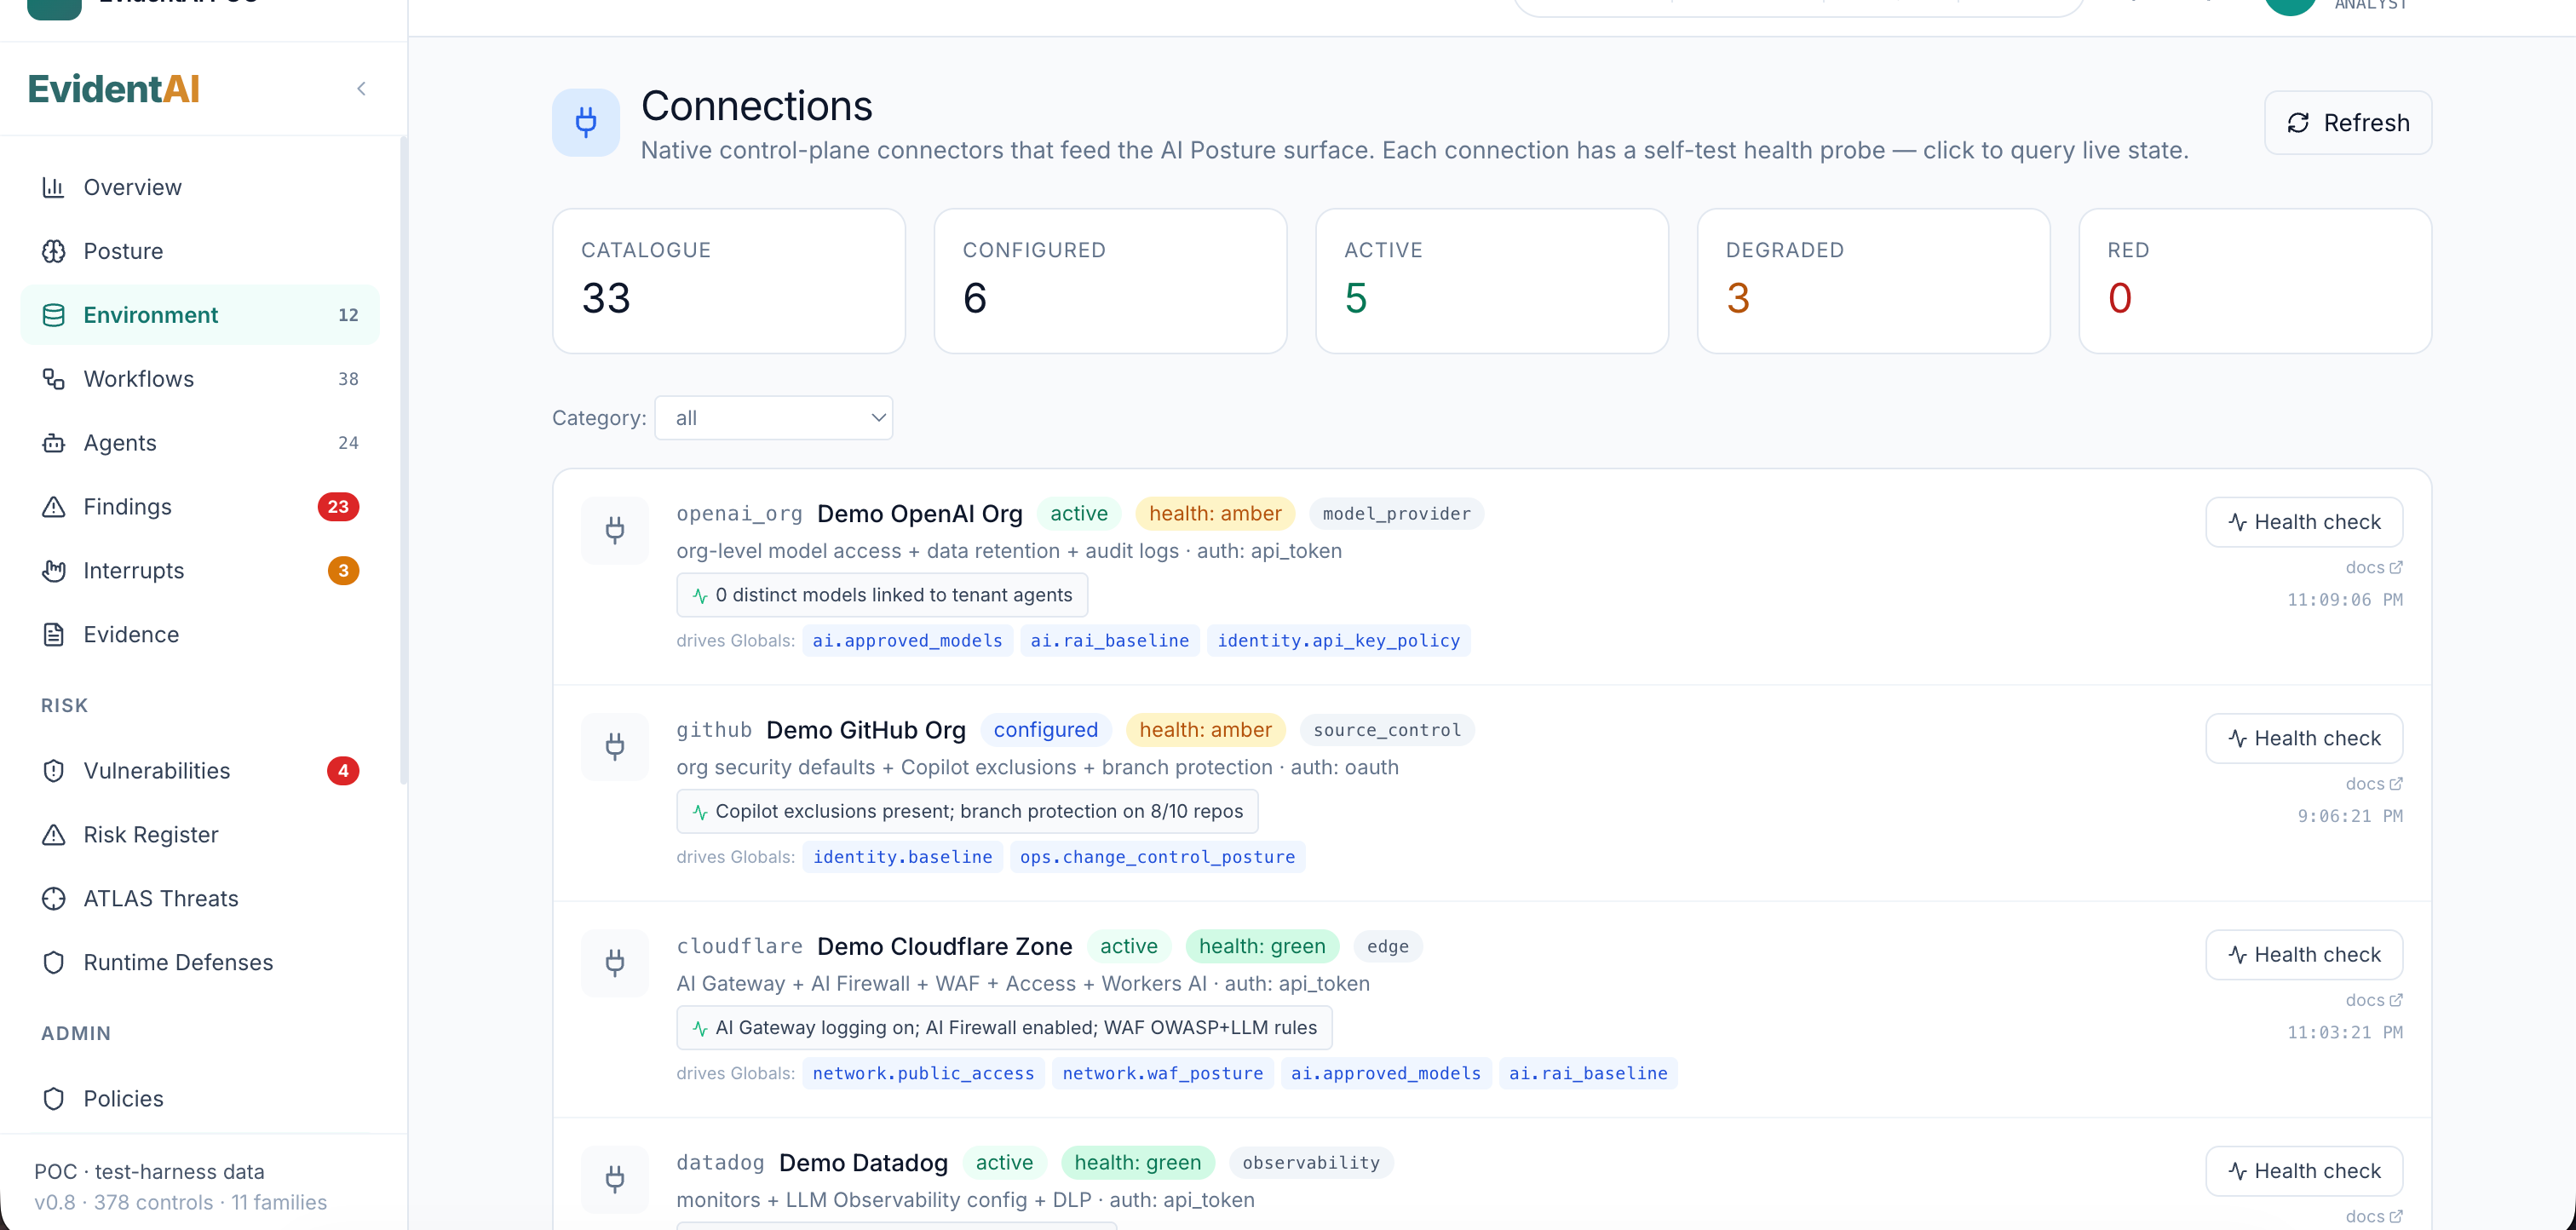Click the plug icon for Demo Cloudflare Zone
This screenshot has width=2576, height=1230.
[615, 963]
